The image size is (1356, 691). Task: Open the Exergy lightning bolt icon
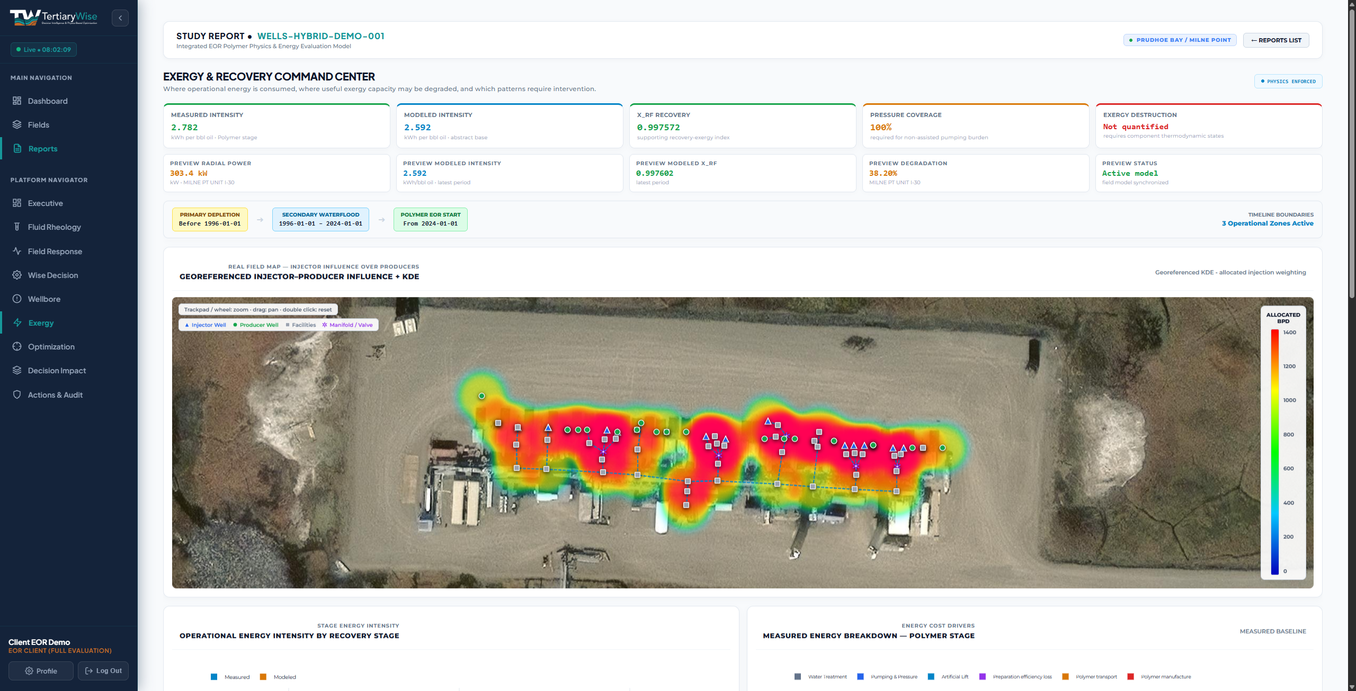tap(17, 322)
